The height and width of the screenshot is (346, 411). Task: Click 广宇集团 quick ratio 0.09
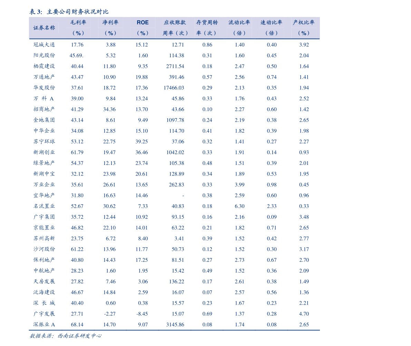[x=272, y=217]
